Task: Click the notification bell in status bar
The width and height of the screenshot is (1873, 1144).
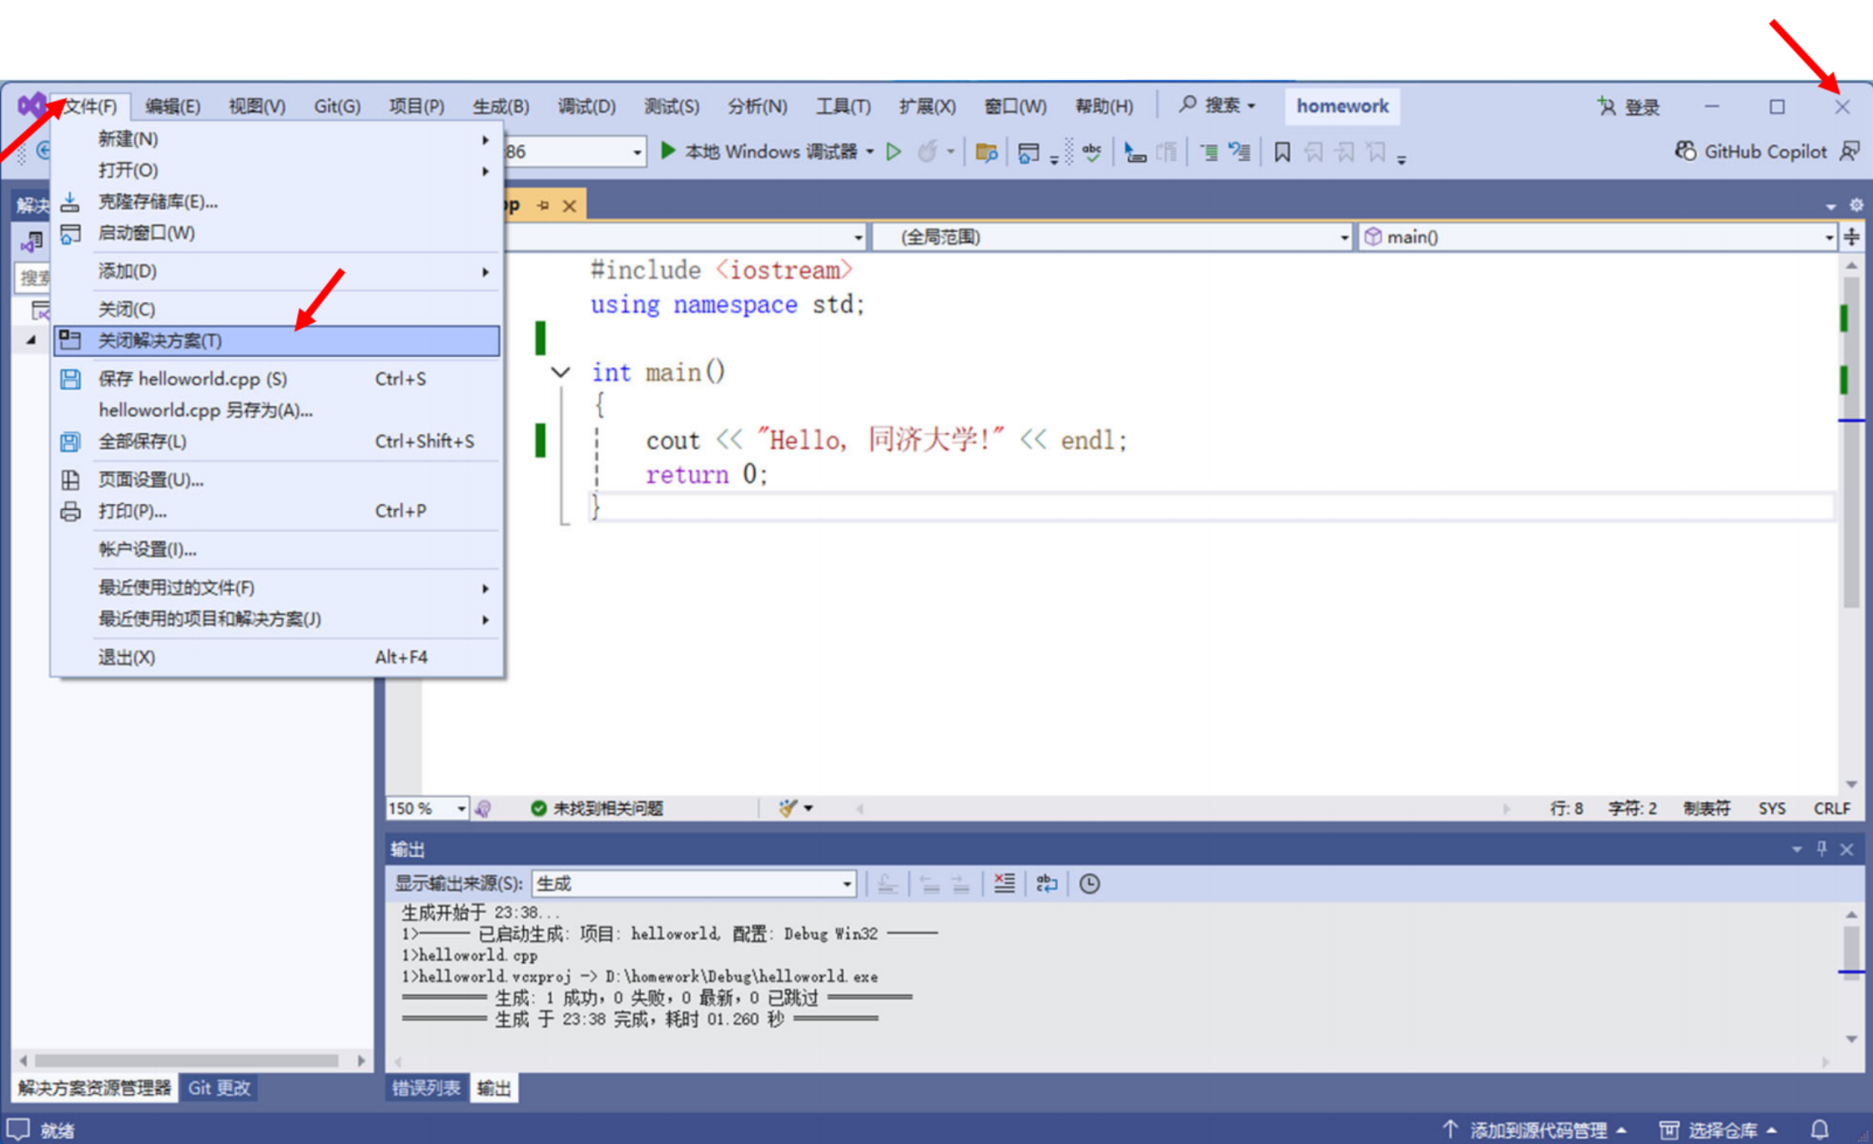Action: point(1820,1129)
